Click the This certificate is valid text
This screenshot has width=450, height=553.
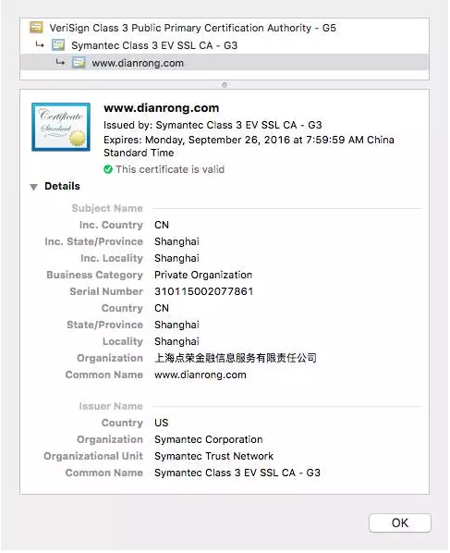point(170,169)
